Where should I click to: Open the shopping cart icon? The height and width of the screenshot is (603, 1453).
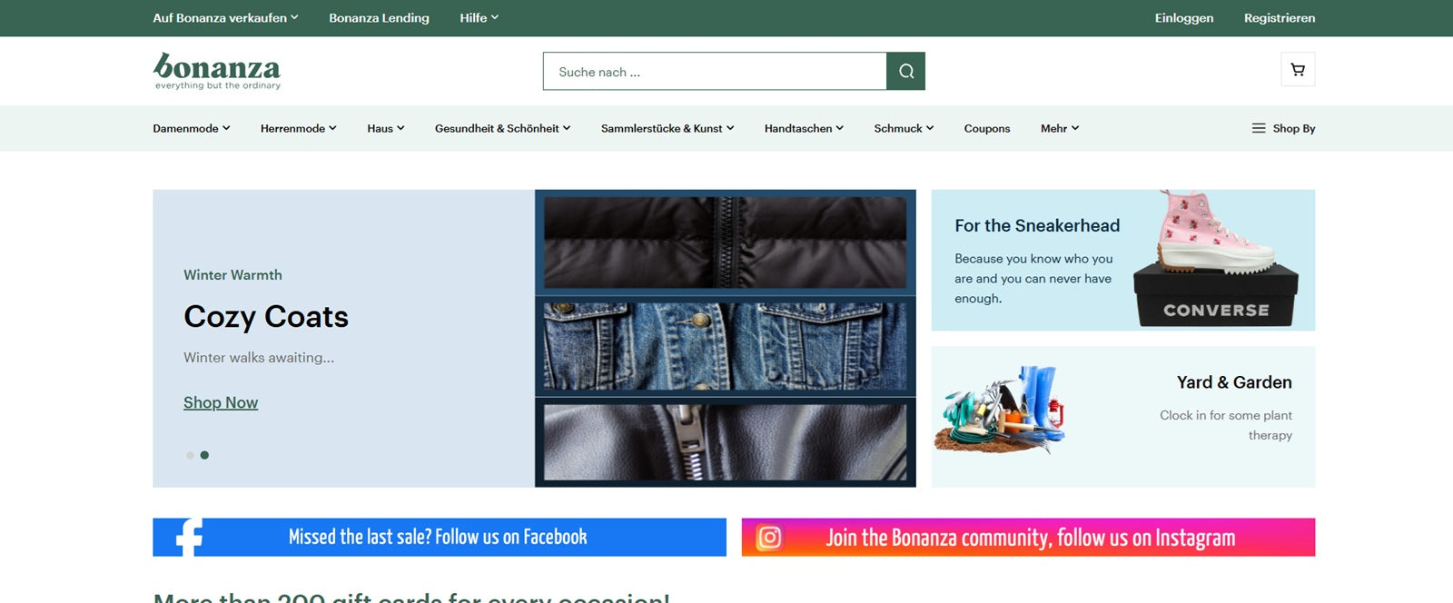(x=1298, y=69)
